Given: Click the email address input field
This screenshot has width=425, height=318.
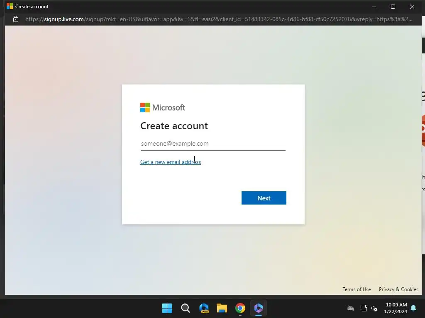Looking at the screenshot, I should click(x=213, y=144).
